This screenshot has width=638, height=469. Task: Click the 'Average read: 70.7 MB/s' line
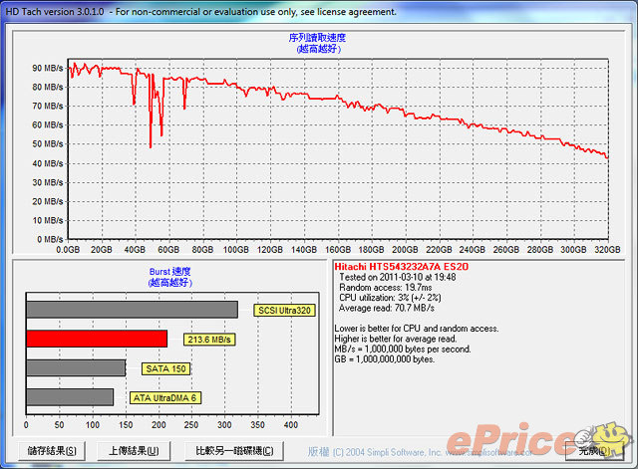[x=387, y=308]
